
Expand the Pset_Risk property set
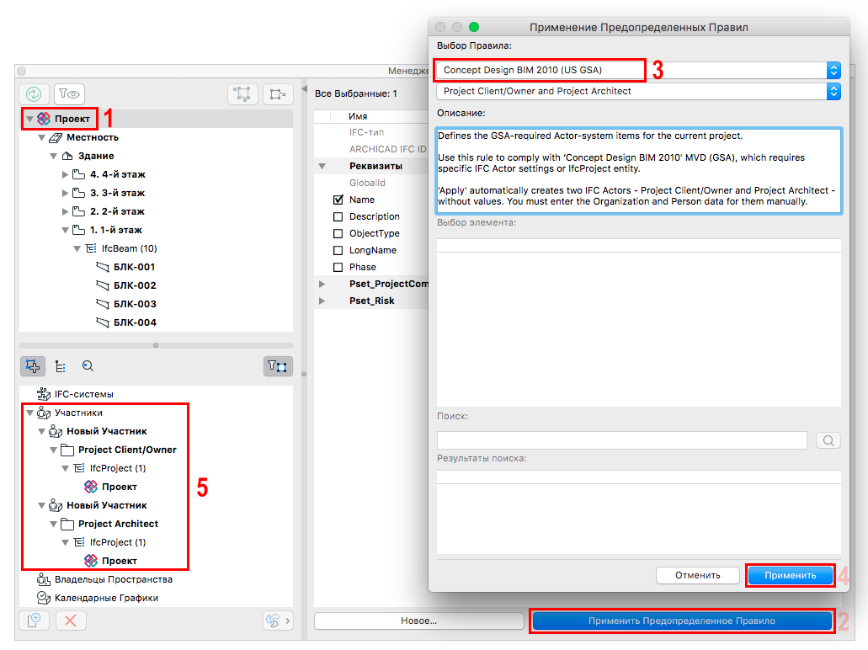click(322, 301)
